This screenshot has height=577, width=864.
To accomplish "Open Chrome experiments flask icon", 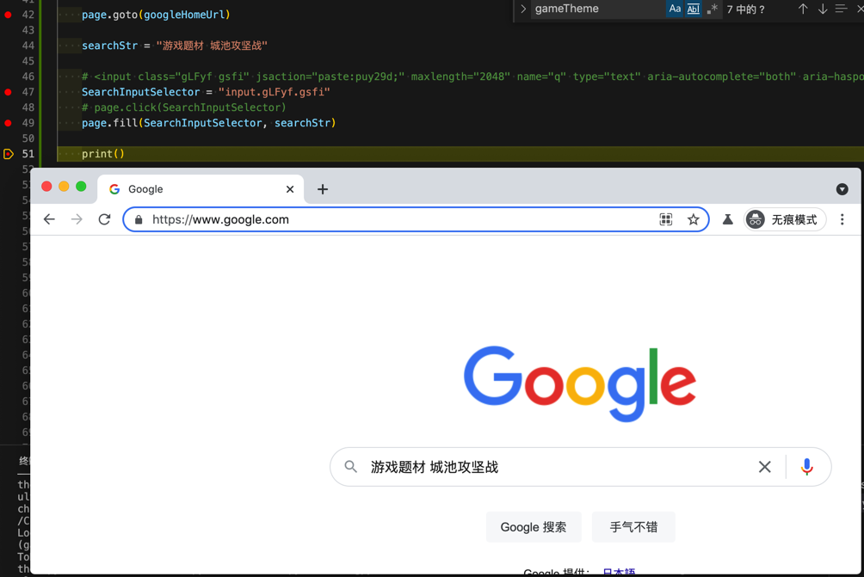I will point(727,219).
